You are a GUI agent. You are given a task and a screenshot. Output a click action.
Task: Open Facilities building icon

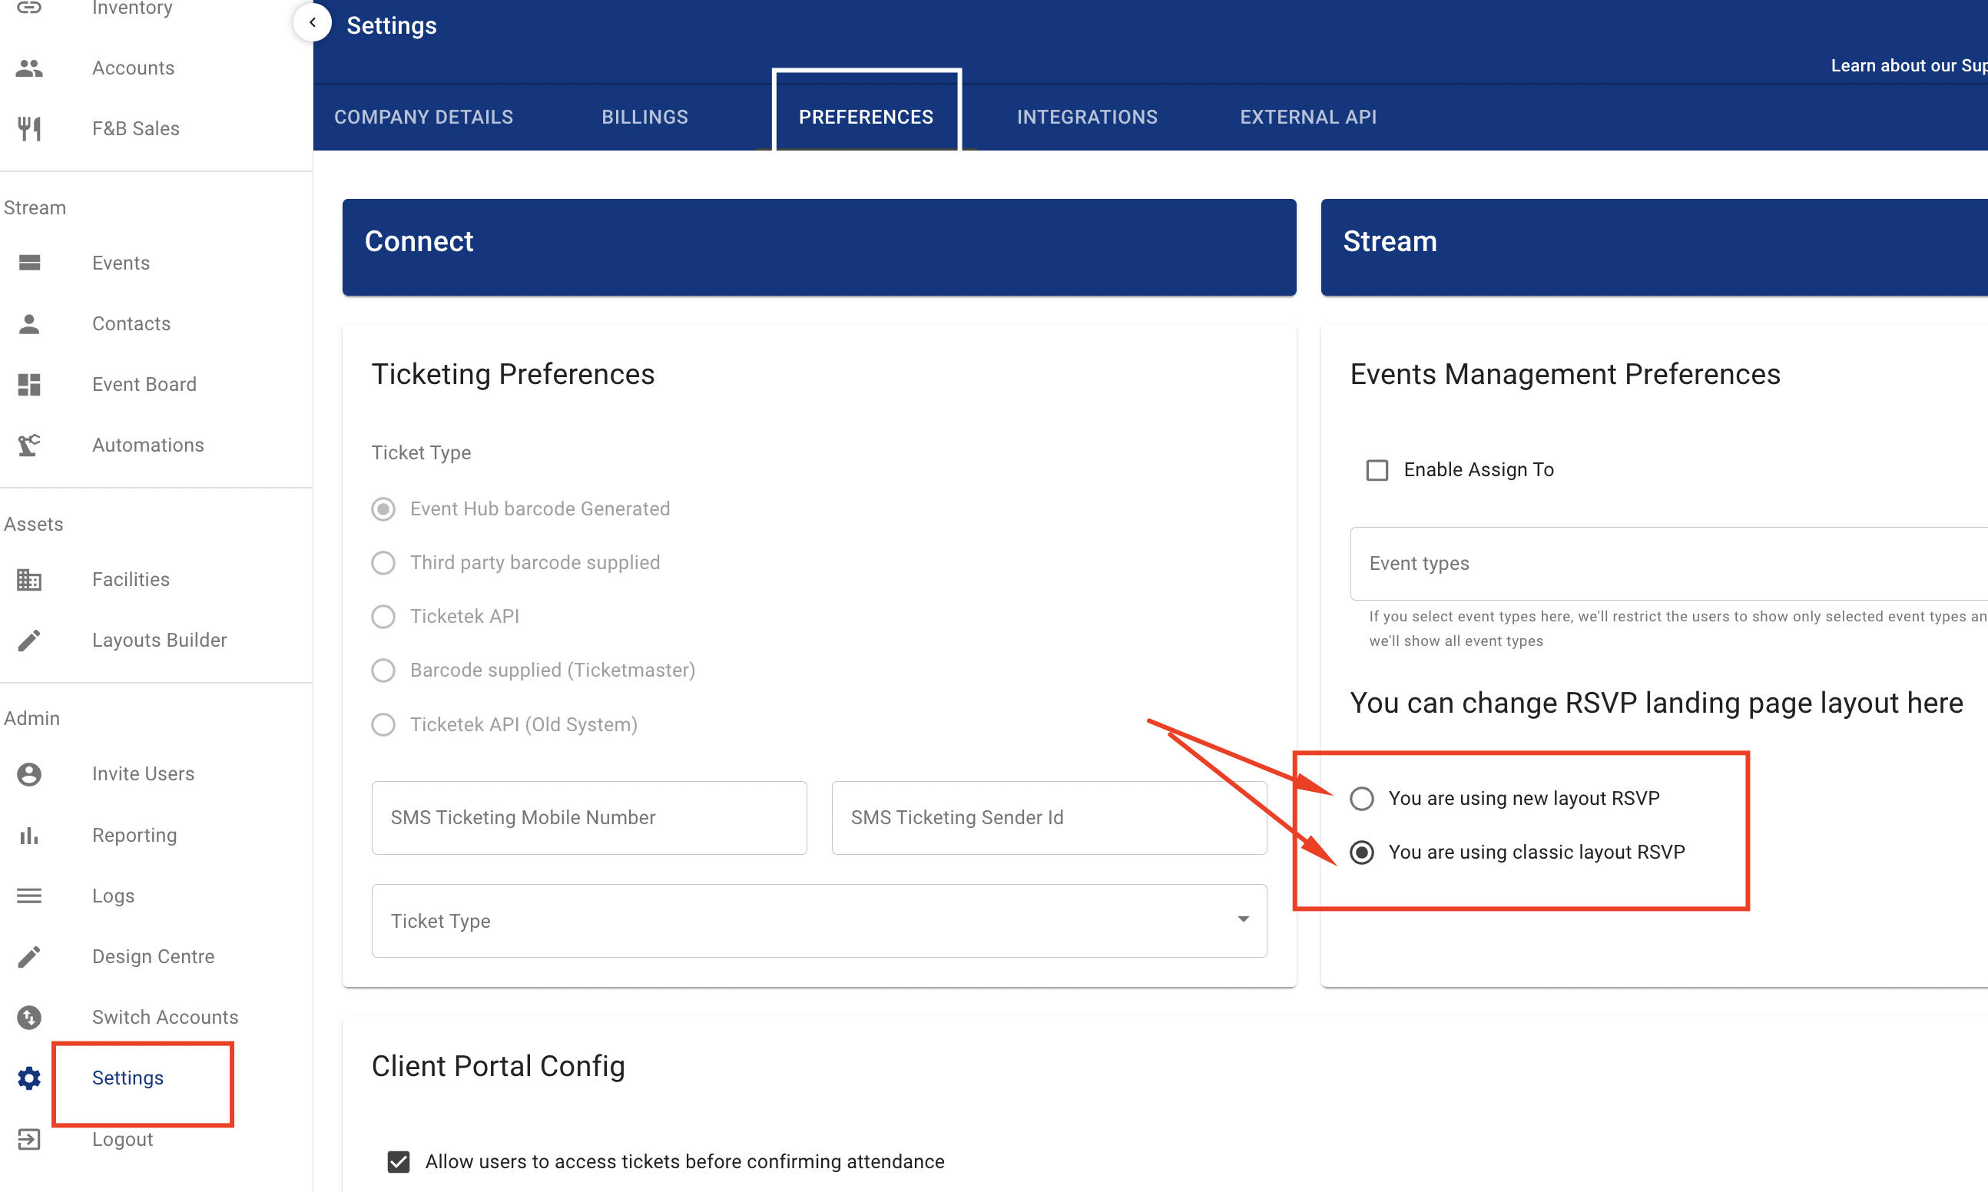[29, 579]
